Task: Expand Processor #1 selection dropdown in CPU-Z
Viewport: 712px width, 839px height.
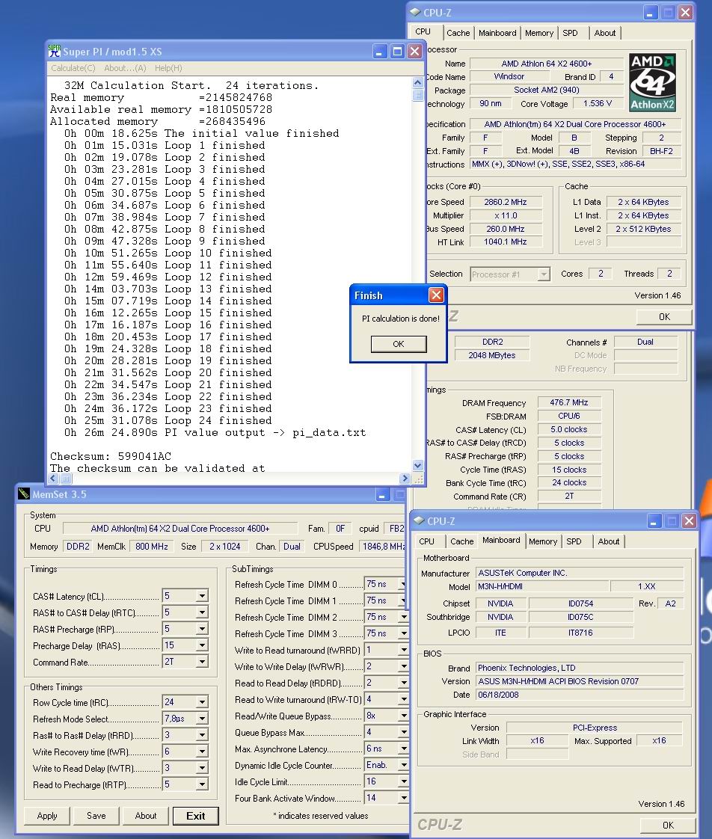Action: tap(544, 274)
